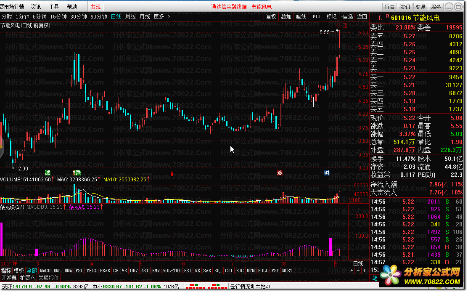Screen dimensions: 468x292
Task: Switch to 5分钟 chart period
Action: click(40, 16)
